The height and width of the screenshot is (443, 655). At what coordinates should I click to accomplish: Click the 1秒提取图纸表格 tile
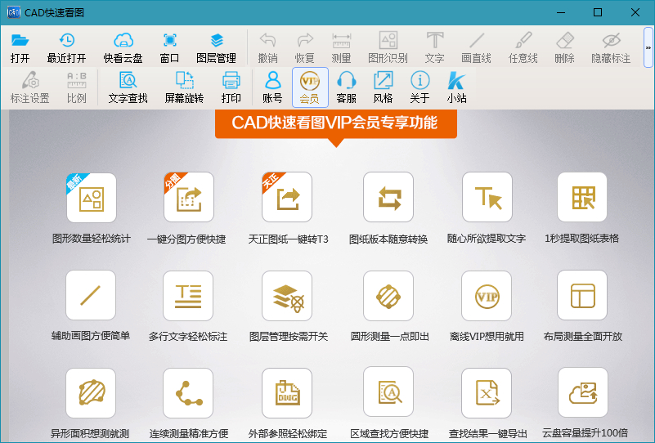pyautogui.click(x=581, y=198)
